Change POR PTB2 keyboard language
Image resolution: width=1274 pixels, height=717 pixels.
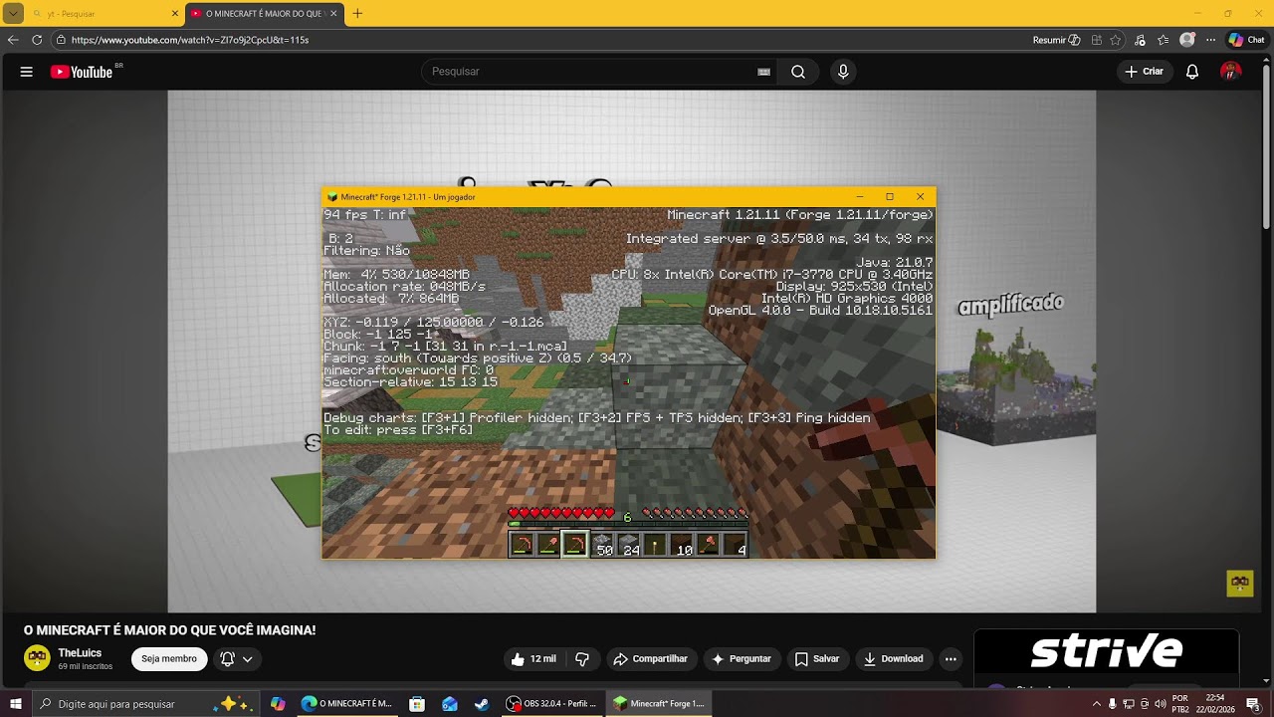point(1180,704)
